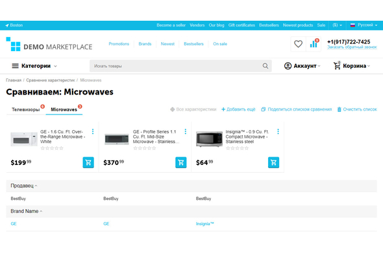The width and height of the screenshot is (383, 253).
Task: Add GE 1.6 Cu. Ft. microwave to cart
Action: [88, 162]
